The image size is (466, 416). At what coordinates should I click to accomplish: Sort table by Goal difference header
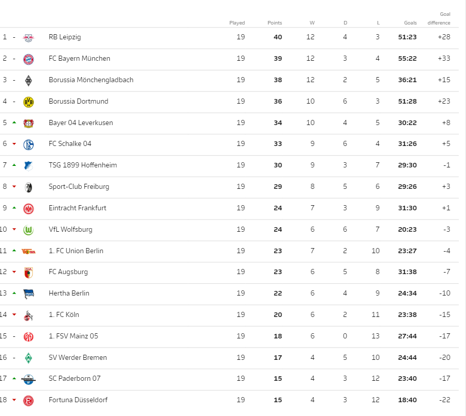[439, 18]
